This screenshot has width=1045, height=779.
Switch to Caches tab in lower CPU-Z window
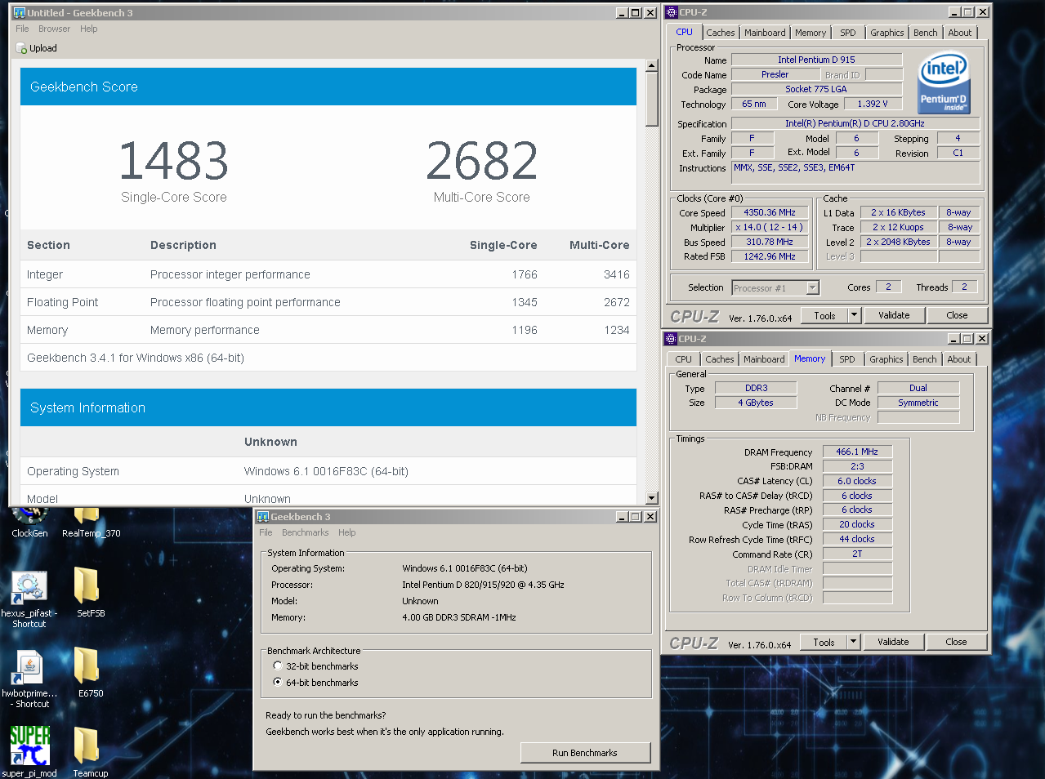click(x=720, y=359)
